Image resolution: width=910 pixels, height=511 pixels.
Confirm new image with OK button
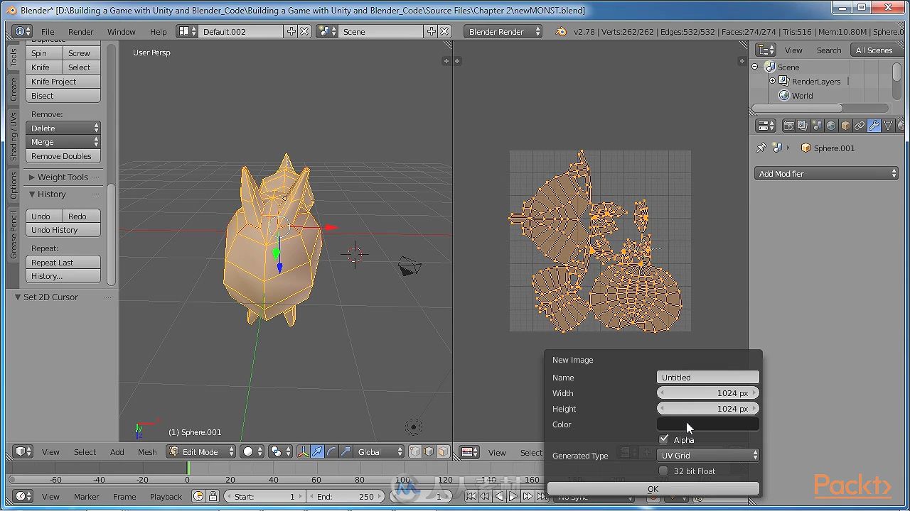coord(653,488)
